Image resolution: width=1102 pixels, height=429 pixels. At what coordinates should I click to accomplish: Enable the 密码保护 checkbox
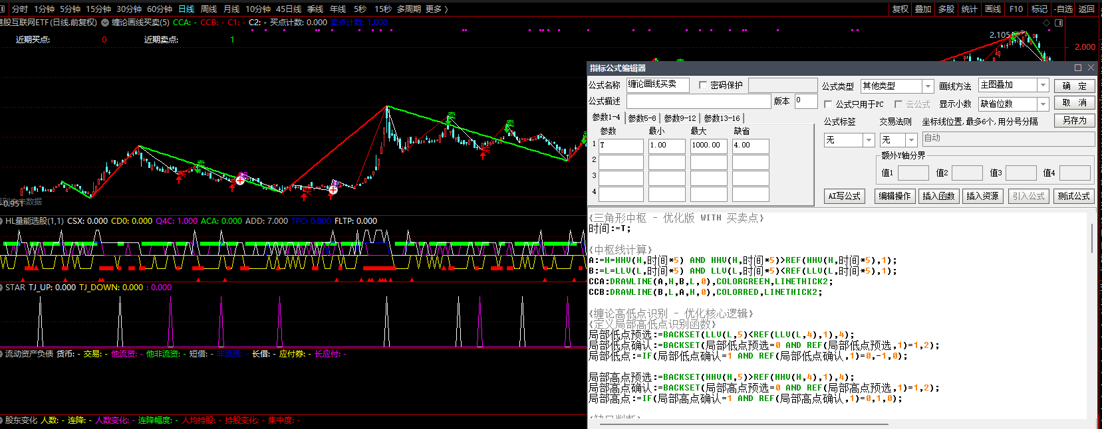[x=703, y=86]
